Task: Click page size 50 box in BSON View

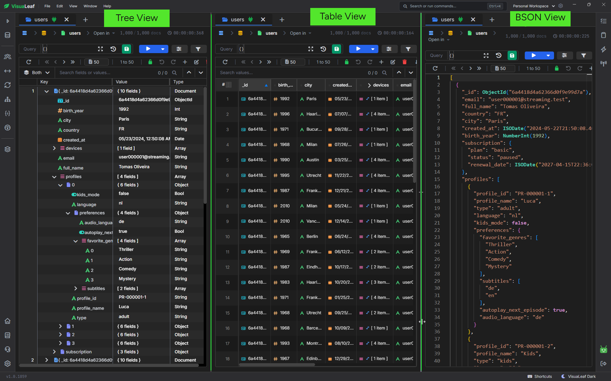Action: point(503,68)
